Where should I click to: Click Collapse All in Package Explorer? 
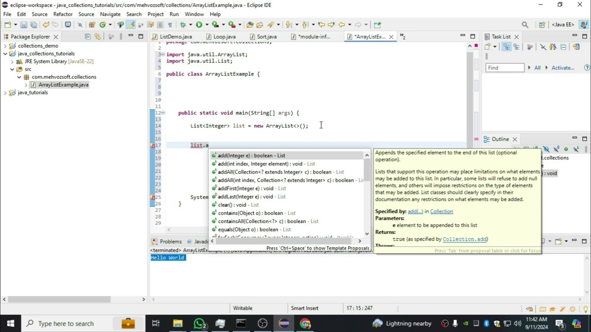pyautogui.click(x=88, y=36)
